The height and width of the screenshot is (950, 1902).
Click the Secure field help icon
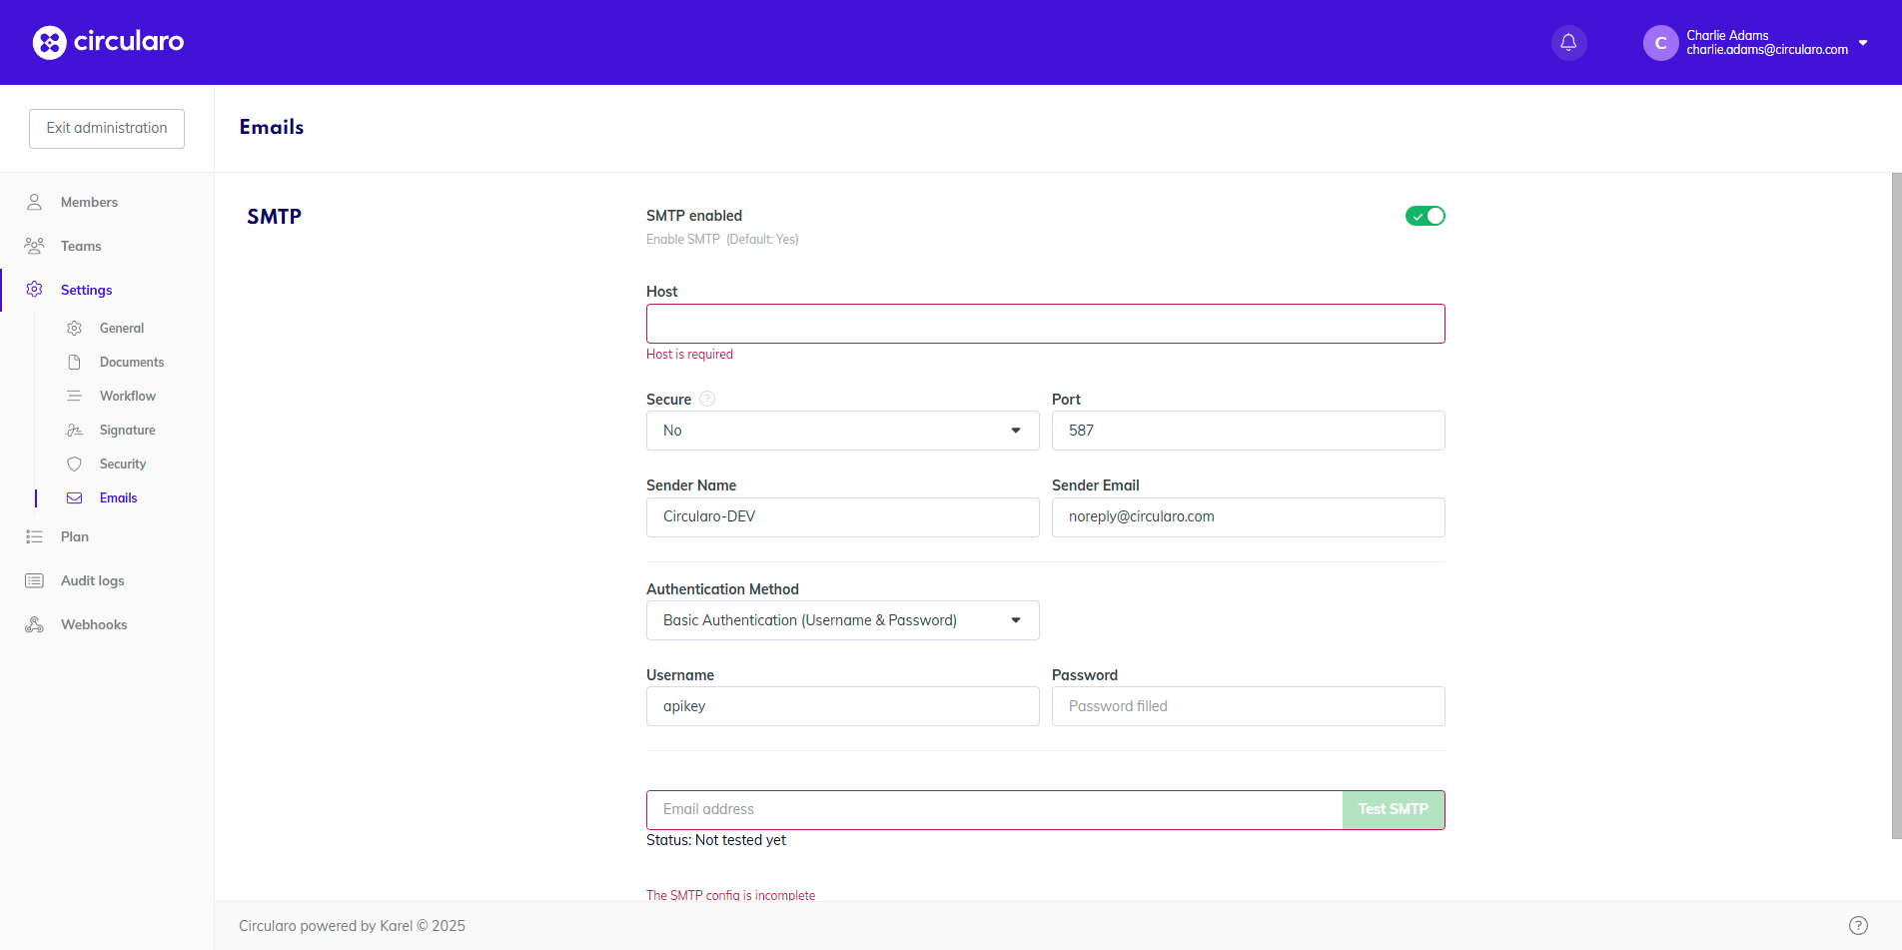pos(707,399)
